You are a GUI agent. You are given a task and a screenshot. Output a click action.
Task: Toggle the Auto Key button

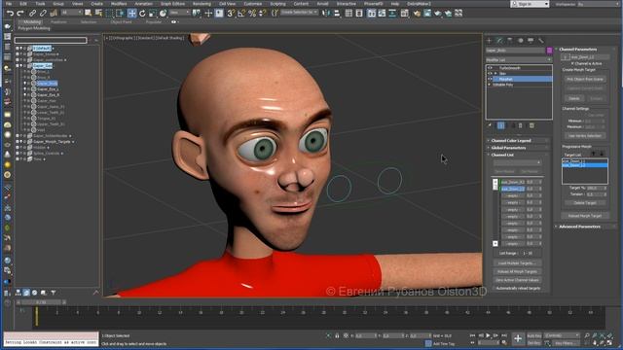tap(534, 335)
